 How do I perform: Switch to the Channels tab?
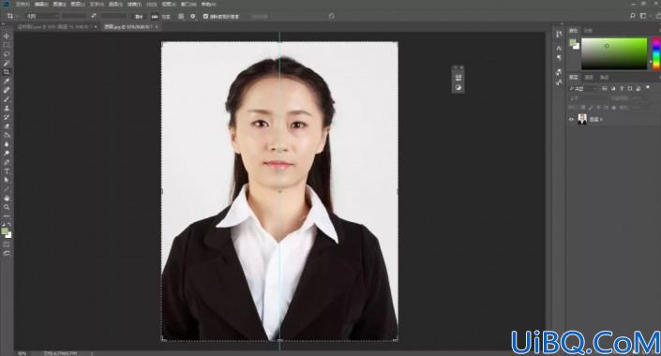point(589,77)
